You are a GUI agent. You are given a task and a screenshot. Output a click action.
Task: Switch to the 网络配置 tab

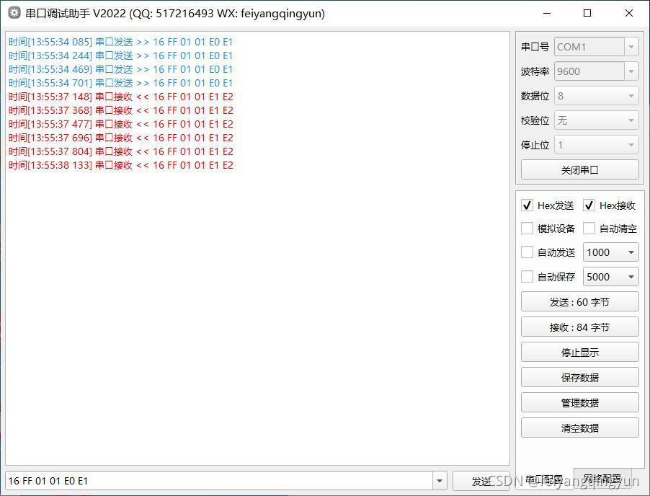[x=604, y=479]
